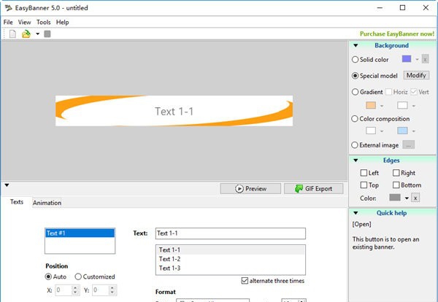
Task: Clear the edges color with x button
Action: [415, 198]
